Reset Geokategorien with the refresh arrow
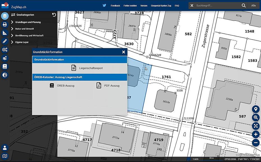This screenshot has height=162, width=261. point(54,15)
